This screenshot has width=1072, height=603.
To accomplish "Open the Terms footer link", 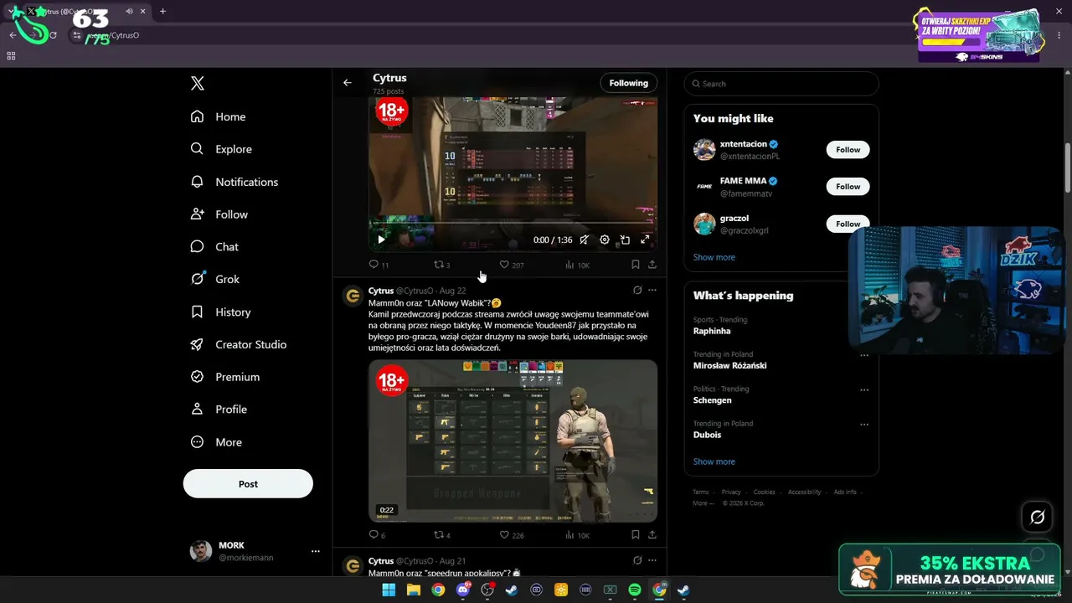I will [701, 492].
